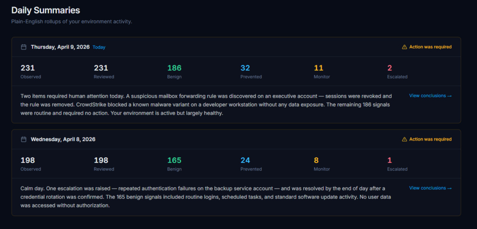Click the 11 Monitor count
Screen dimensions: 477x229
point(319,68)
